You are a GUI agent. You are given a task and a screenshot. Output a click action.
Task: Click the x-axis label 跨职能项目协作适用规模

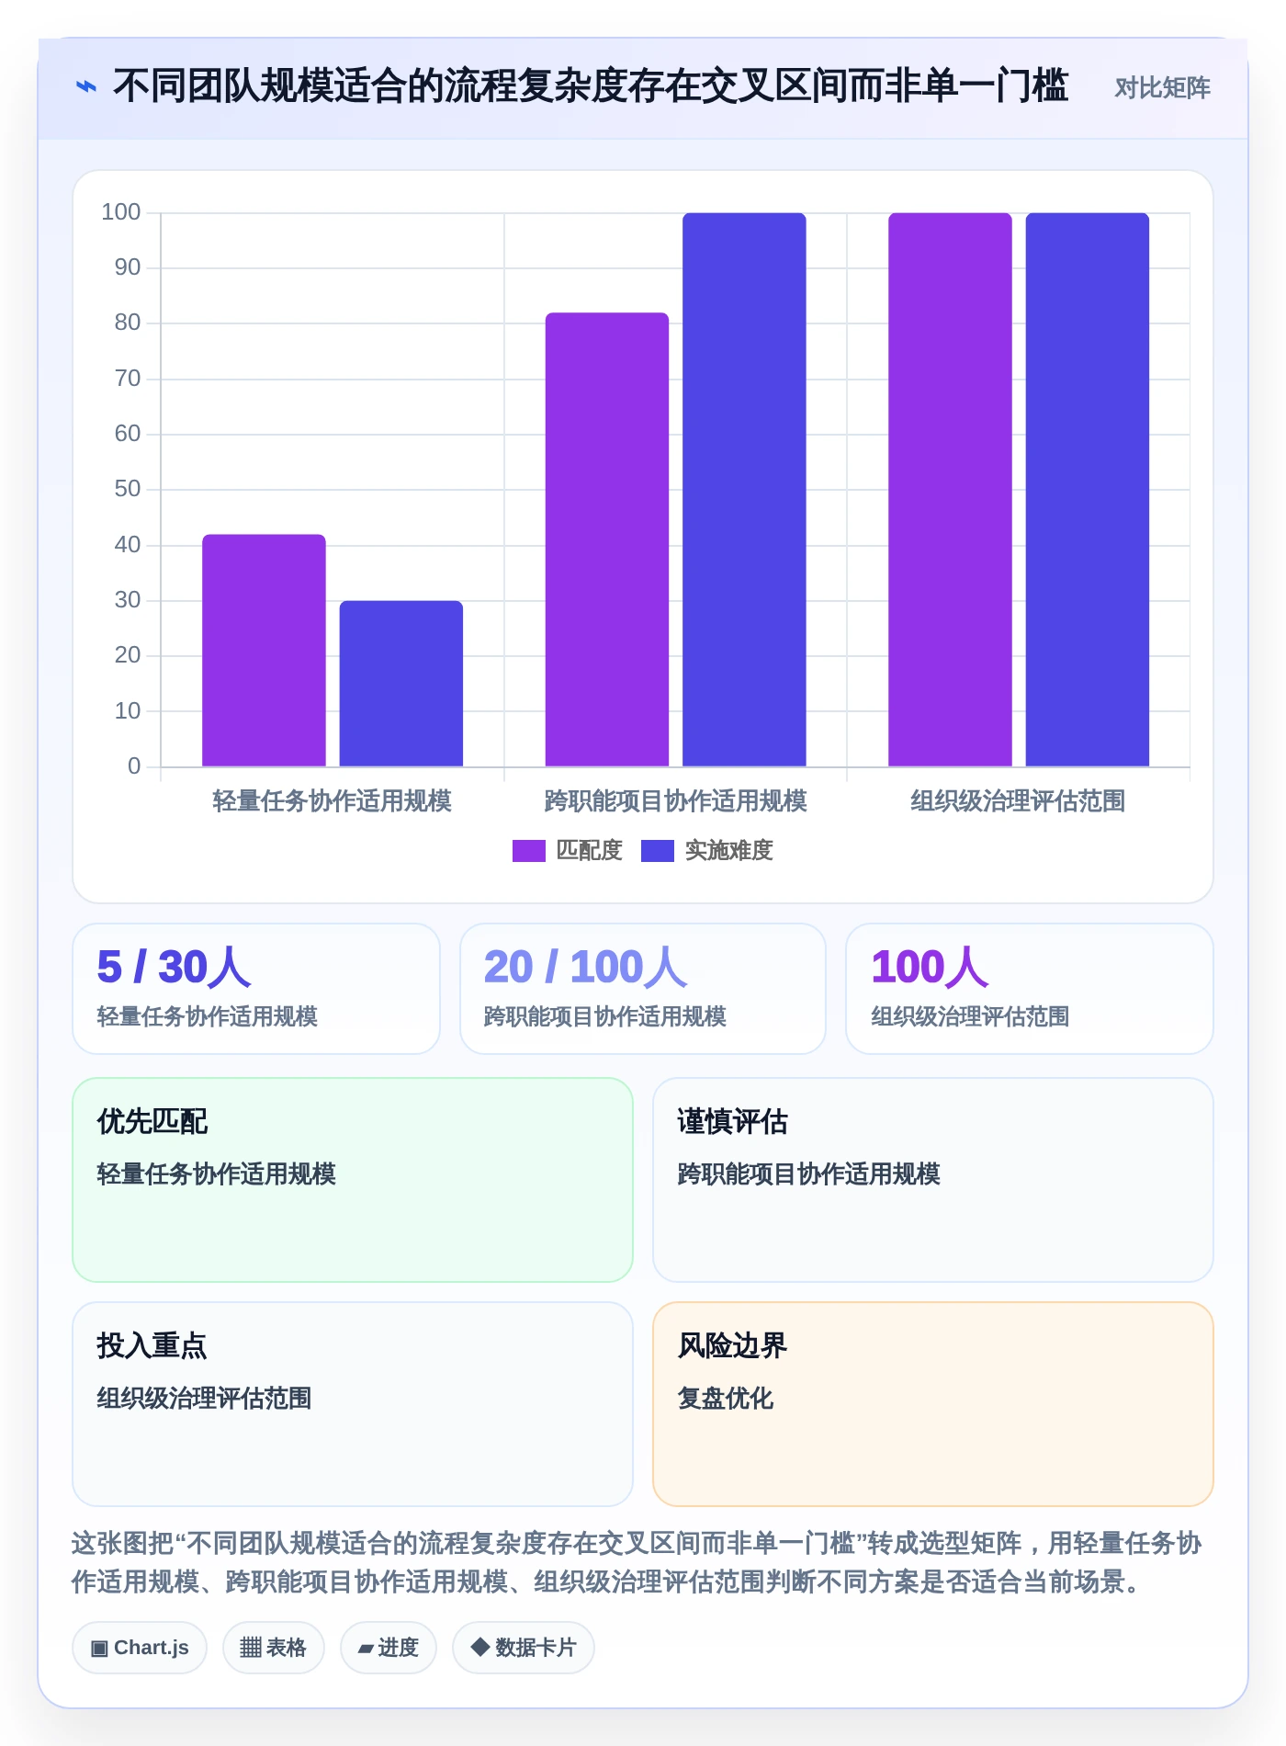coord(675,801)
